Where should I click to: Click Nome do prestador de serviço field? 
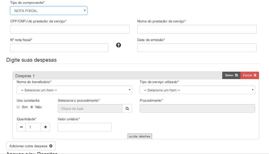coord(197,29)
